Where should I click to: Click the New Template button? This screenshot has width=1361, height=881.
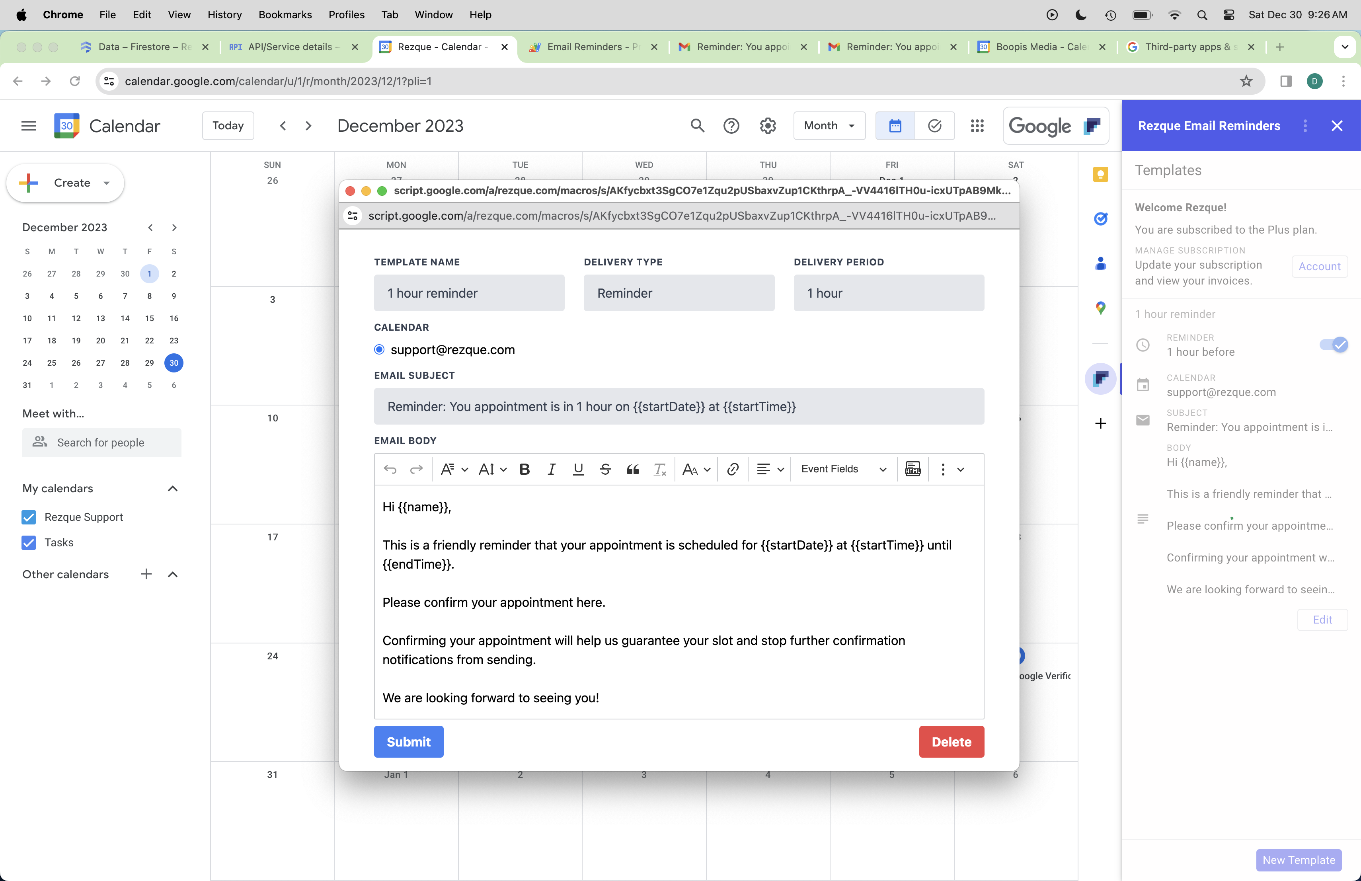pyautogui.click(x=1298, y=860)
